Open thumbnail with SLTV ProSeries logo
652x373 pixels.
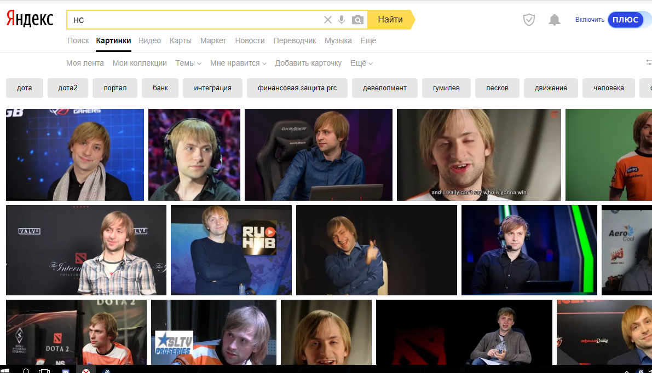tap(214, 333)
